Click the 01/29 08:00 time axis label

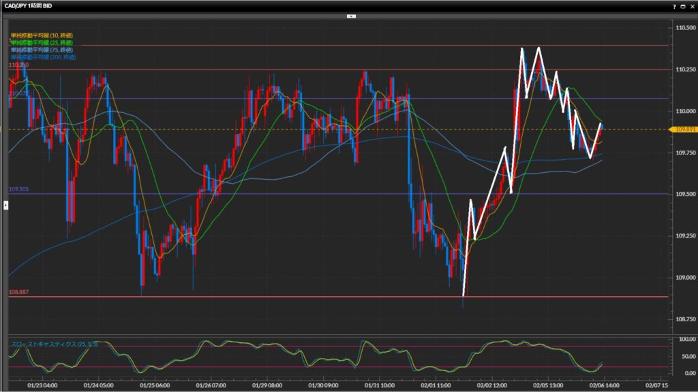click(268, 385)
